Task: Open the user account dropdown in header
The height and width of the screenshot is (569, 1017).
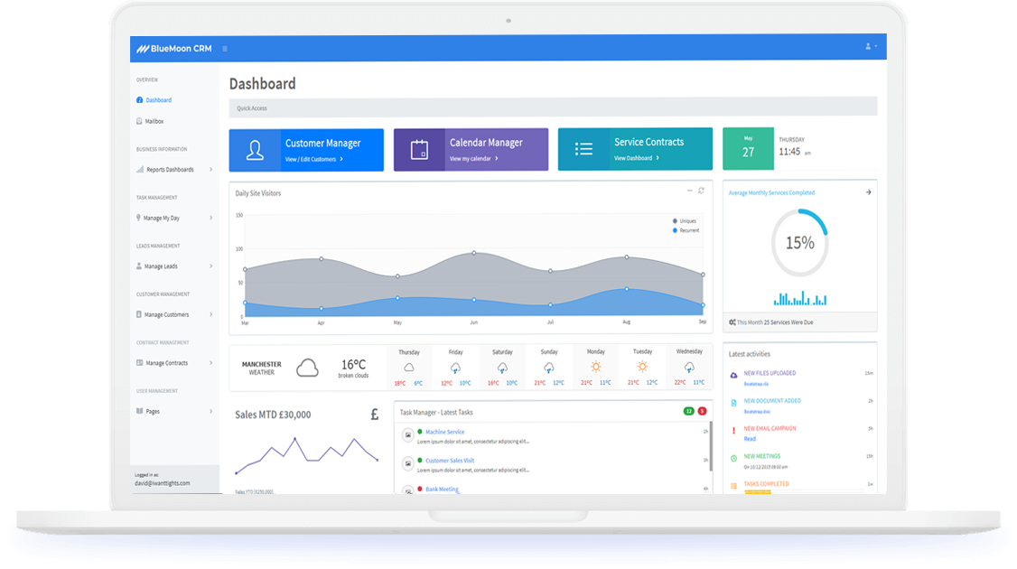Action: pos(871,46)
